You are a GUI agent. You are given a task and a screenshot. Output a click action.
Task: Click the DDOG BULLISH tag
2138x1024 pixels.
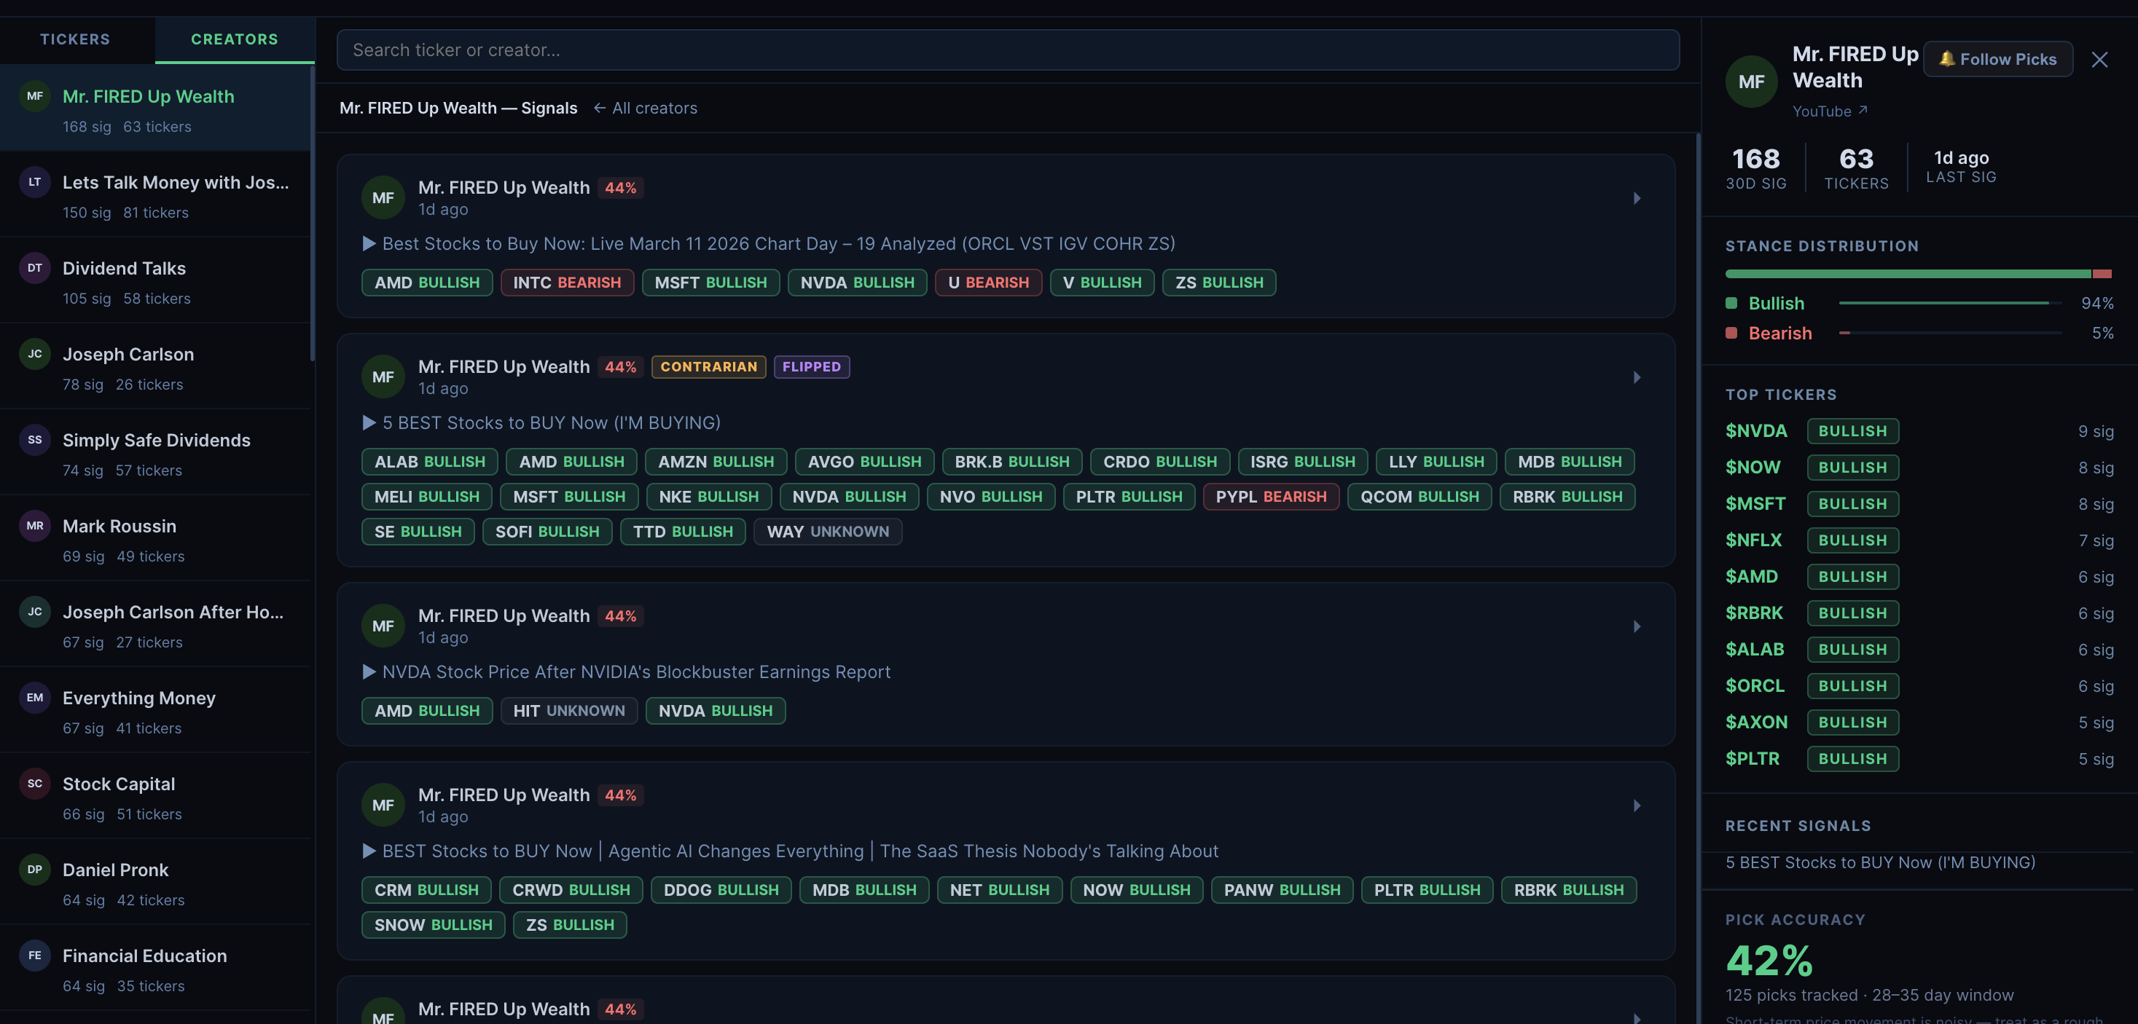coord(721,891)
